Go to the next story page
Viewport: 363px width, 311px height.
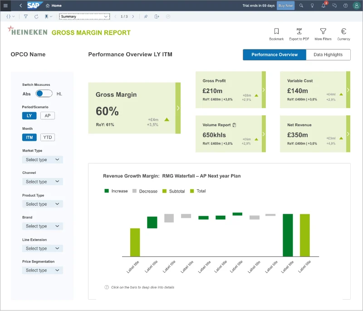[x=133, y=16]
